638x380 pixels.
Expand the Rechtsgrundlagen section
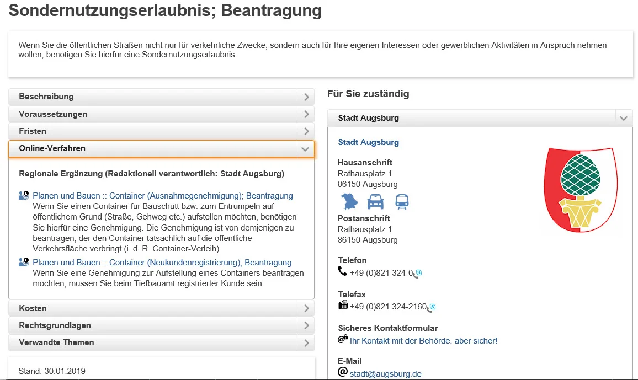pyautogui.click(x=161, y=325)
